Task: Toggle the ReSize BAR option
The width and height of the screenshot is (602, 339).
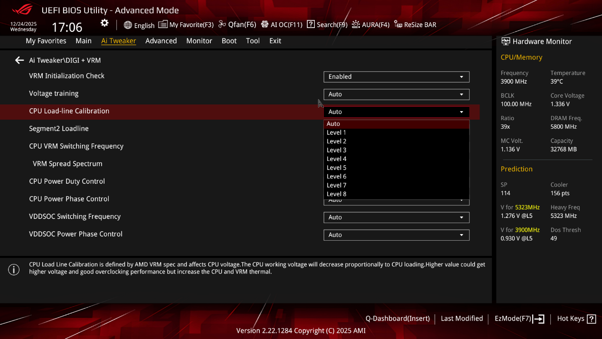Action: point(415,25)
